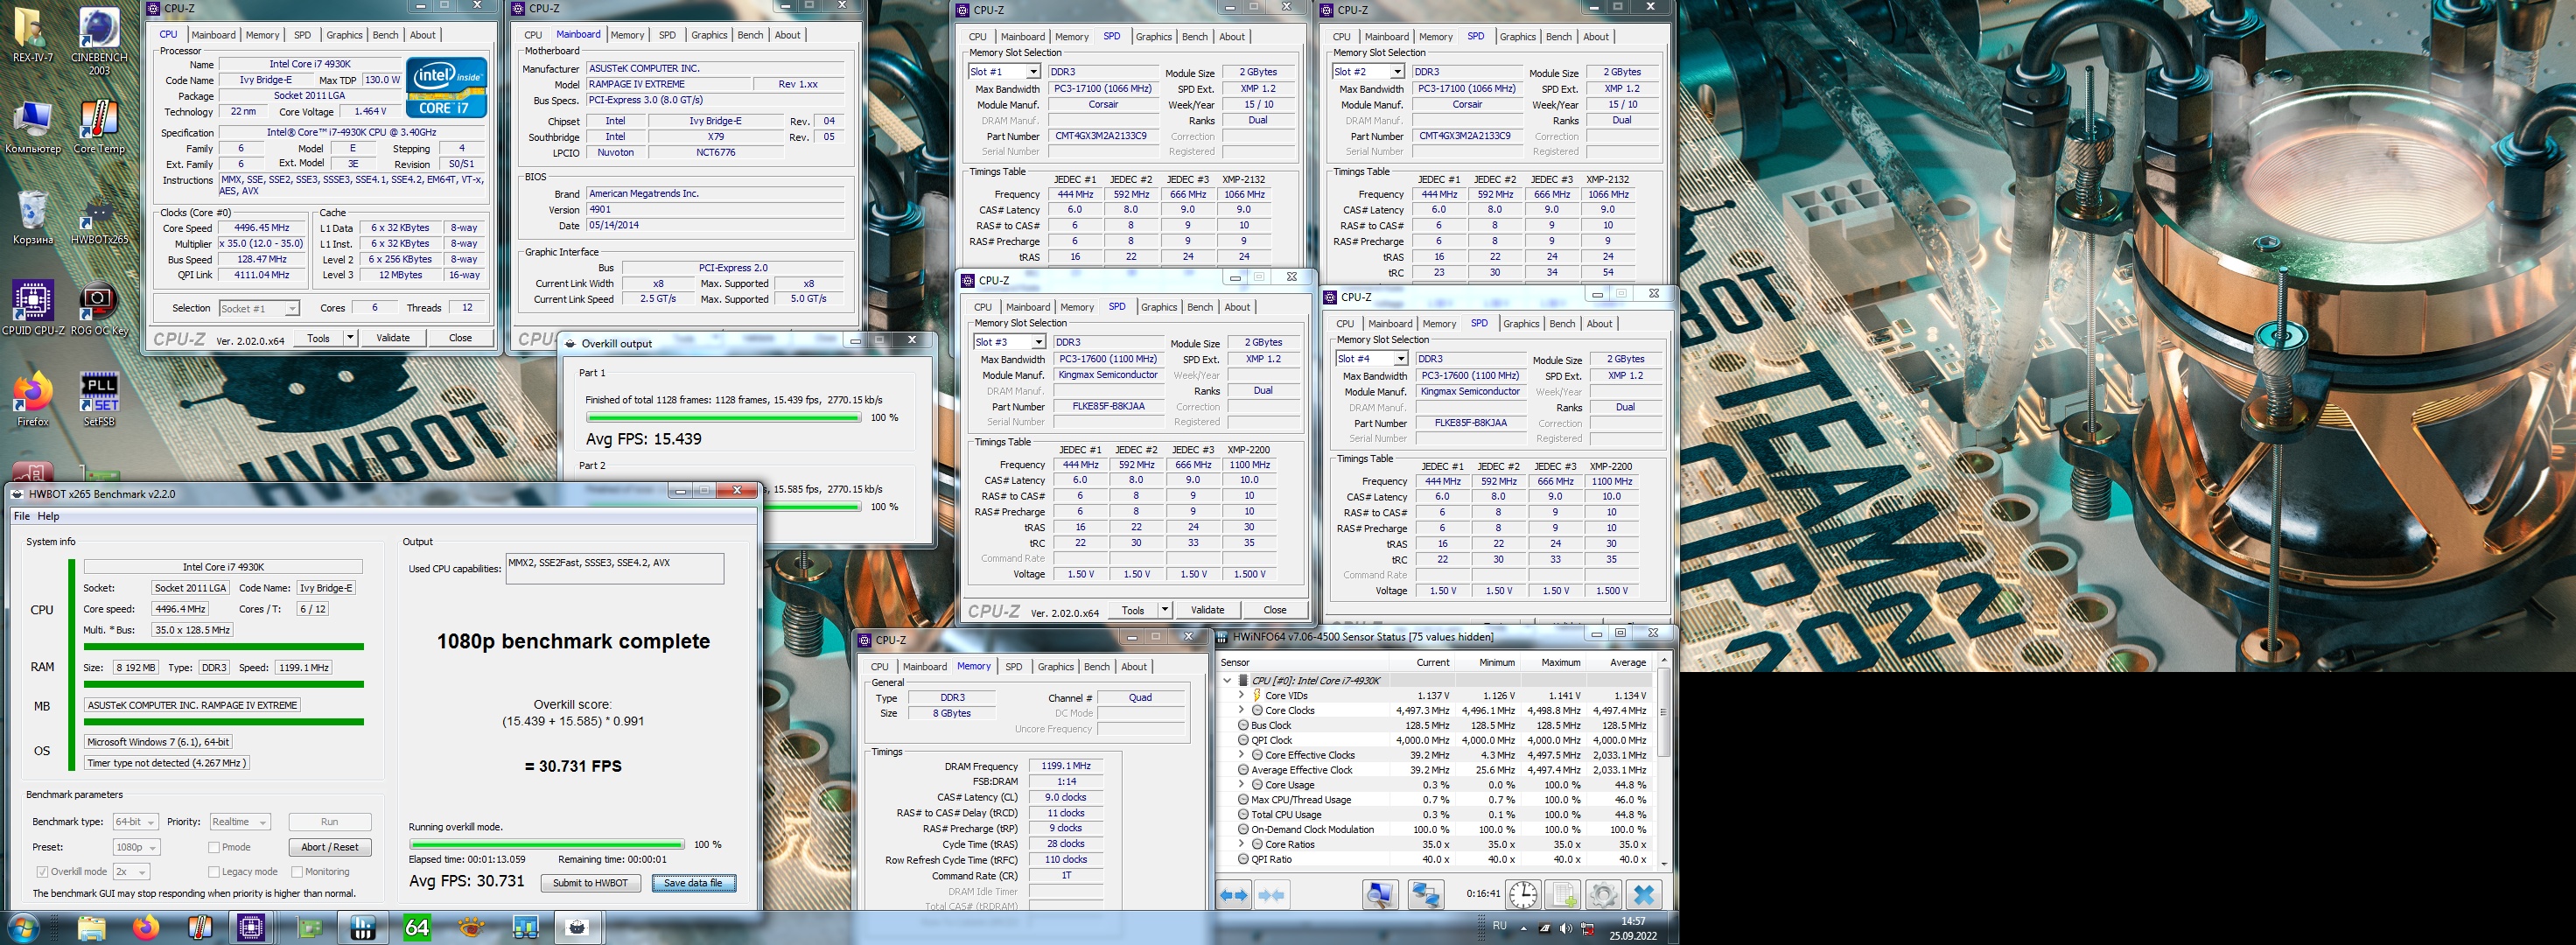Viewport: 2576px width, 945px height.
Task: Collapse the CPU [#0] Intel Core i7-4930K node
Action: 1227,680
